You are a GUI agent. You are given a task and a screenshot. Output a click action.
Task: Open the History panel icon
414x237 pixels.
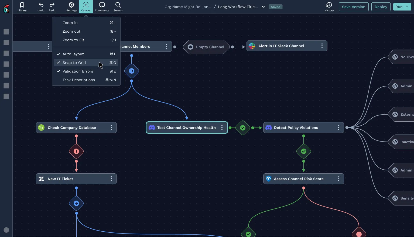pyautogui.click(x=329, y=7)
